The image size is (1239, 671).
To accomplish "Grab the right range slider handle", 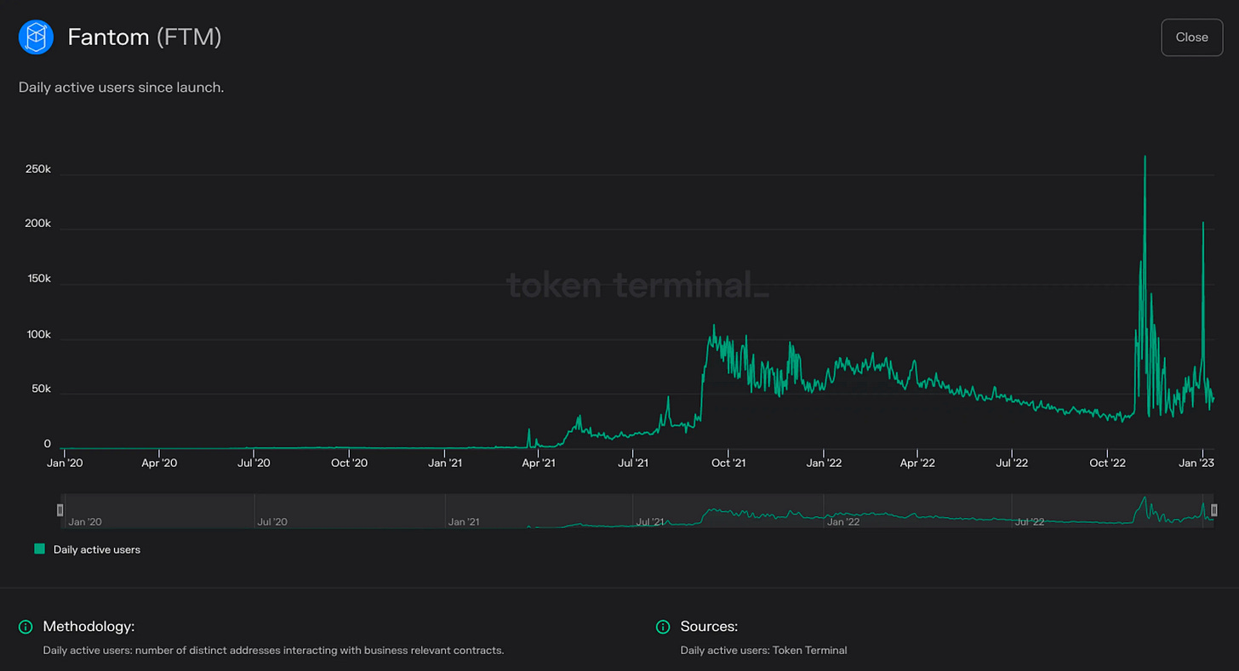I will [1214, 510].
